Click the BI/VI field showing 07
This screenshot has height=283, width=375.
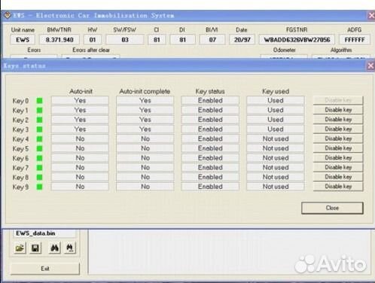(212, 40)
